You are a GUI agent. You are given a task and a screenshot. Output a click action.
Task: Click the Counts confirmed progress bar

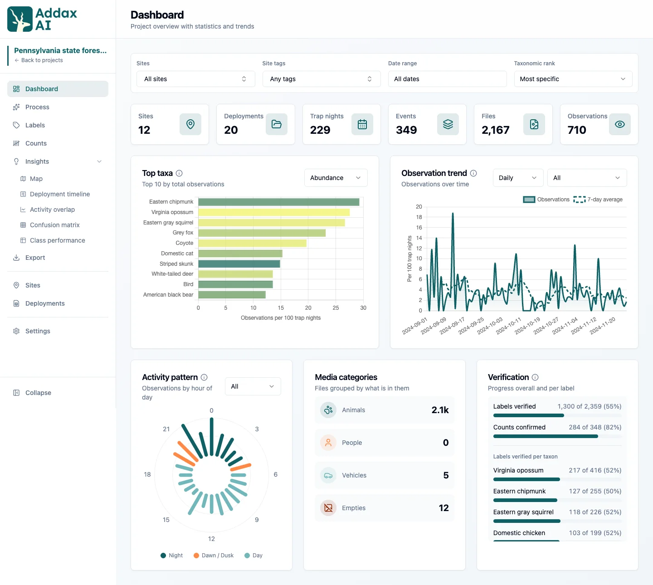coord(557,436)
